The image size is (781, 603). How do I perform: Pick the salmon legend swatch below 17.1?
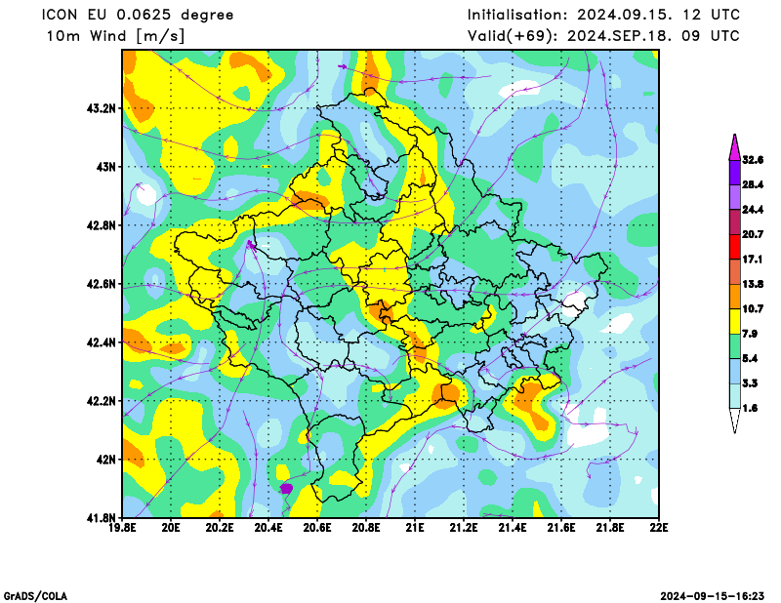[x=735, y=272]
